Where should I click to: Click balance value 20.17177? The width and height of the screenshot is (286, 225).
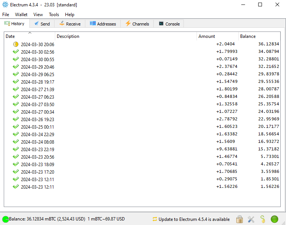point(269,126)
